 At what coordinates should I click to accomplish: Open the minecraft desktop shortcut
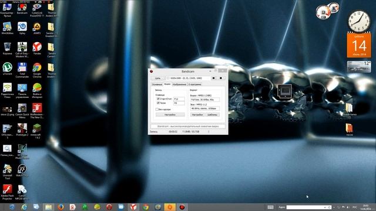(x=37, y=131)
